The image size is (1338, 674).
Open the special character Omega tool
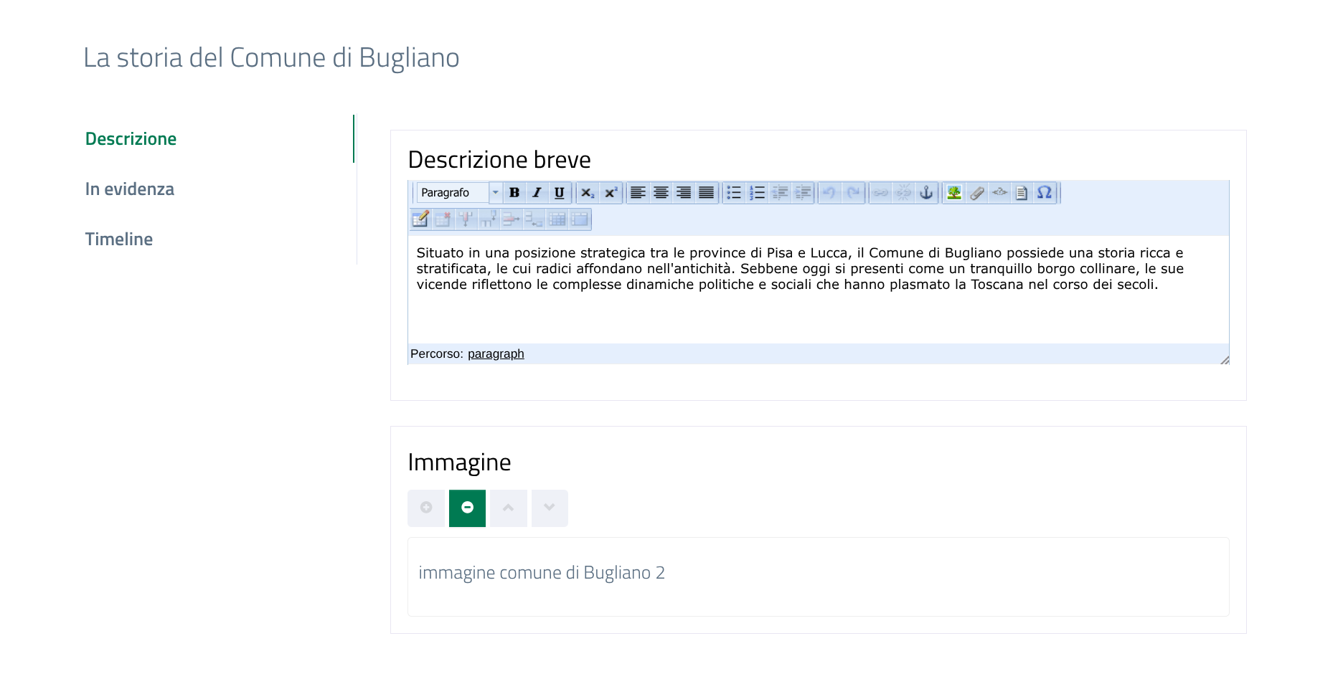[x=1045, y=193]
